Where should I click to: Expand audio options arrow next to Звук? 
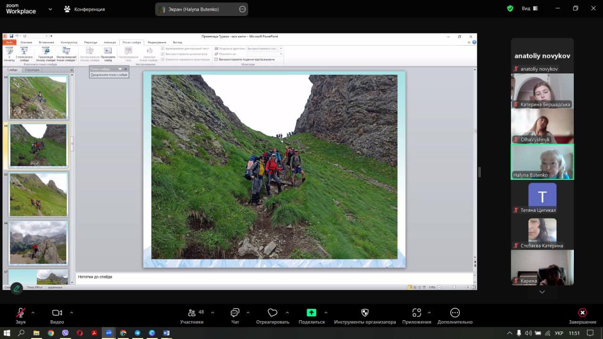coord(33,312)
